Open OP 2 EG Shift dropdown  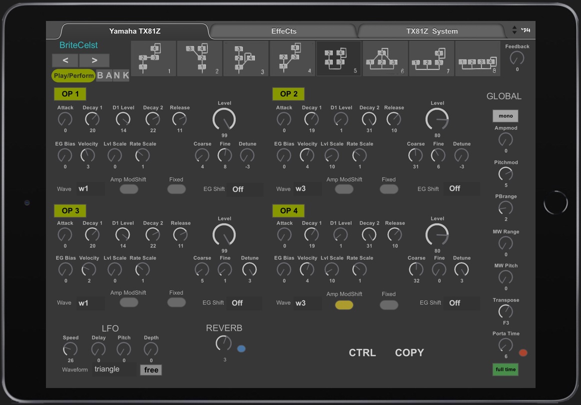[x=461, y=189]
